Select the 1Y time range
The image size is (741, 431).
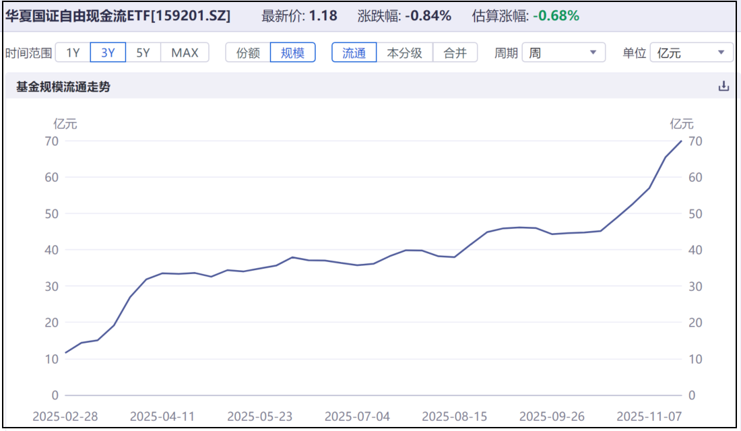71,52
